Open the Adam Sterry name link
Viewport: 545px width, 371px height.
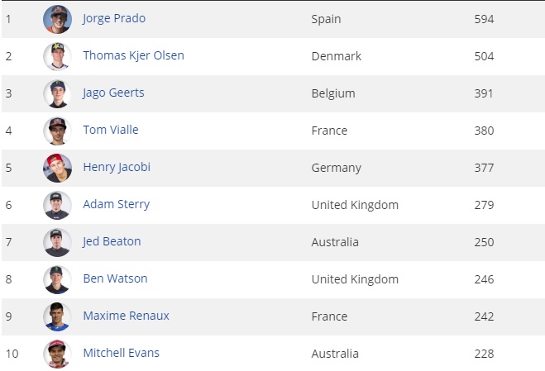pyautogui.click(x=116, y=204)
